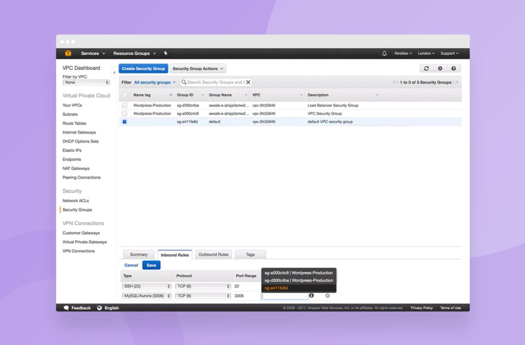Open the Filter by VPC None dropdown
525x345 pixels.
coord(86,83)
